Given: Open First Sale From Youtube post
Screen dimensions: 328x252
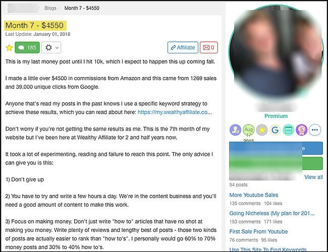Looking at the screenshot, I should click(258, 231).
